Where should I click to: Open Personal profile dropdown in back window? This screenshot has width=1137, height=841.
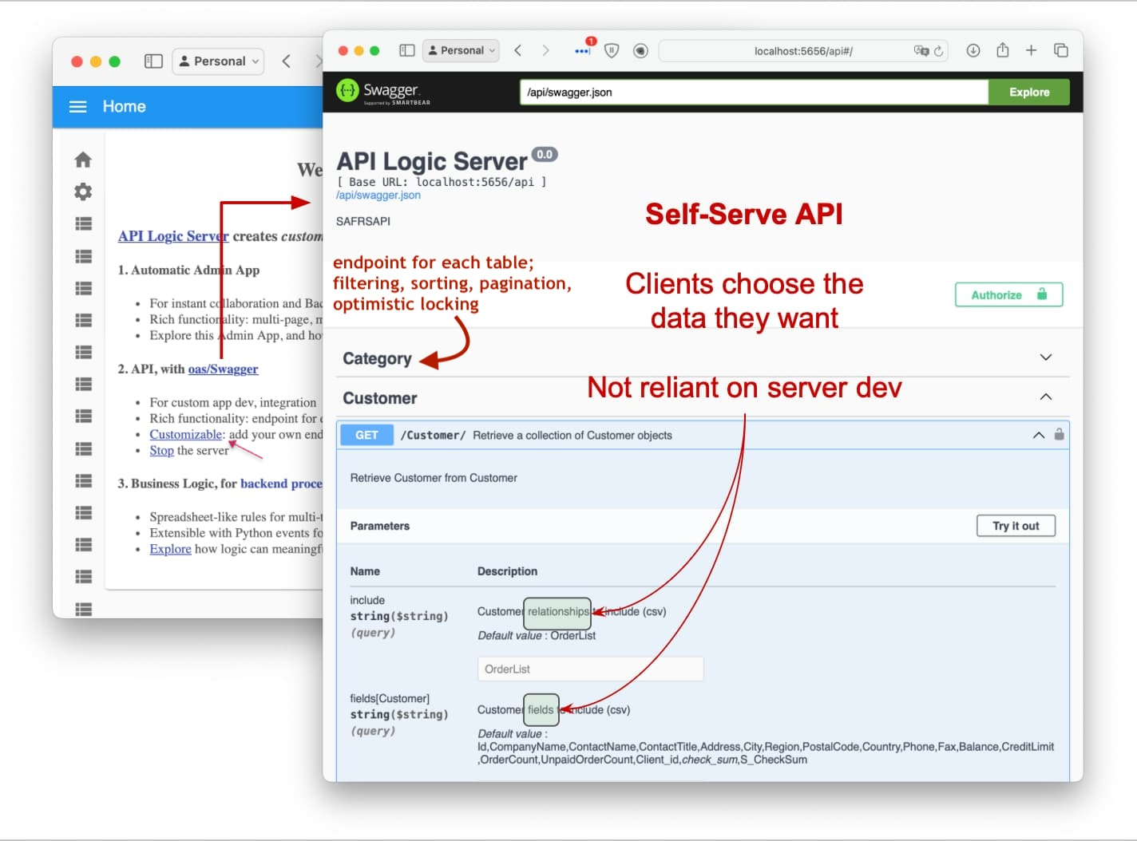[218, 61]
